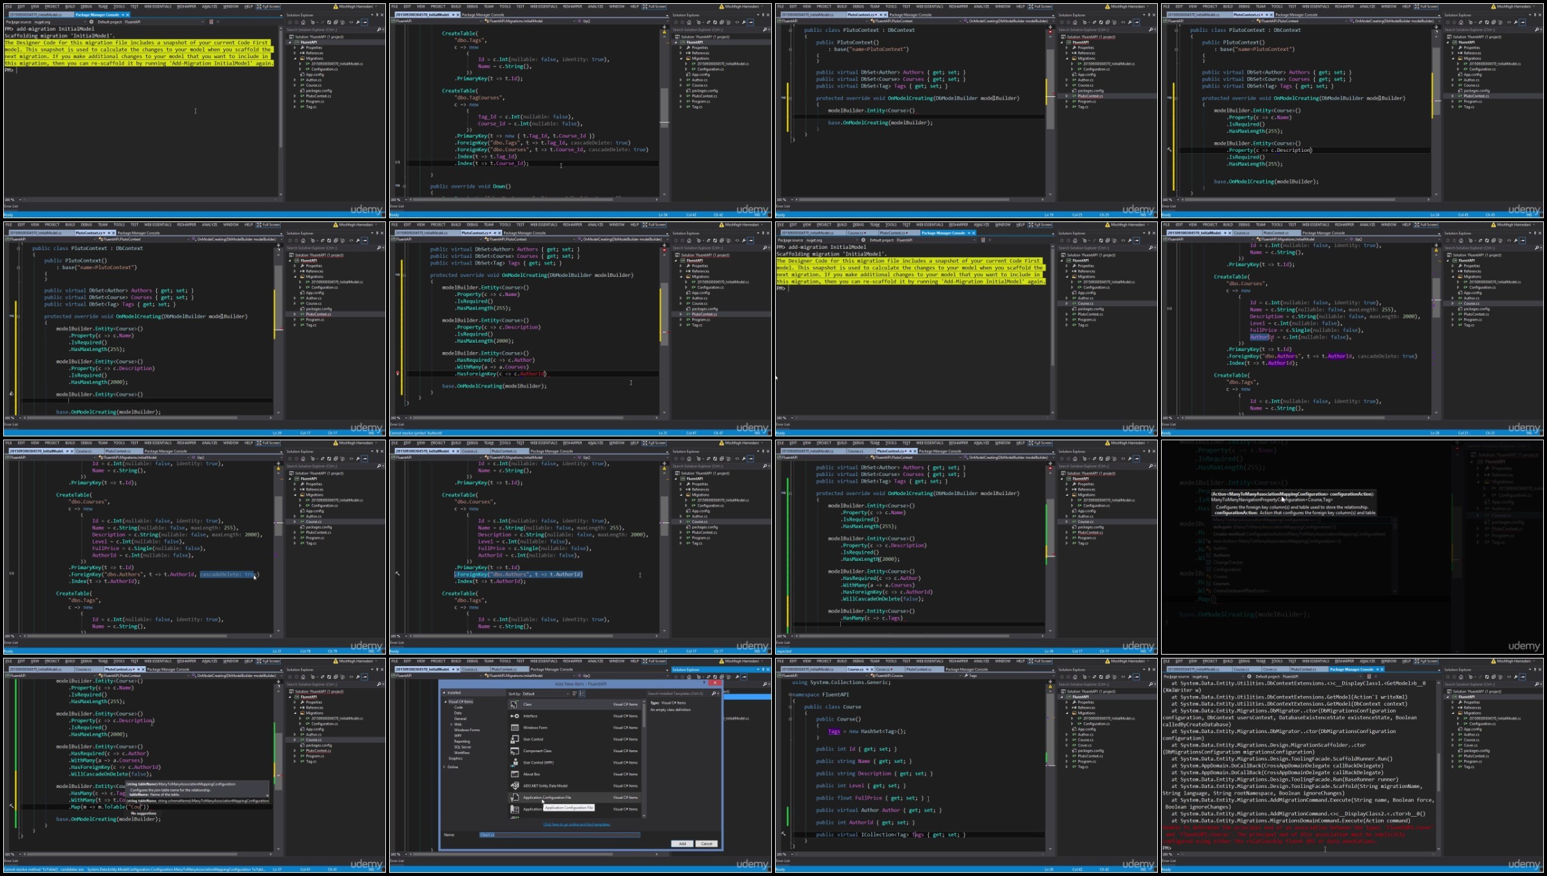
Task: Pick the Interface template icon in the dialog
Action: tap(514, 716)
